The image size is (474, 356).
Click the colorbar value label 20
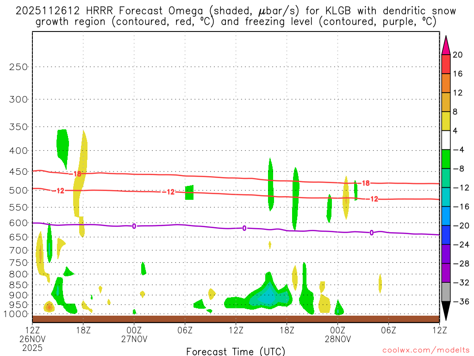coord(458,55)
